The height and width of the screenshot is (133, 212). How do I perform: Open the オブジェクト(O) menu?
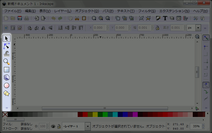(x=87, y=11)
